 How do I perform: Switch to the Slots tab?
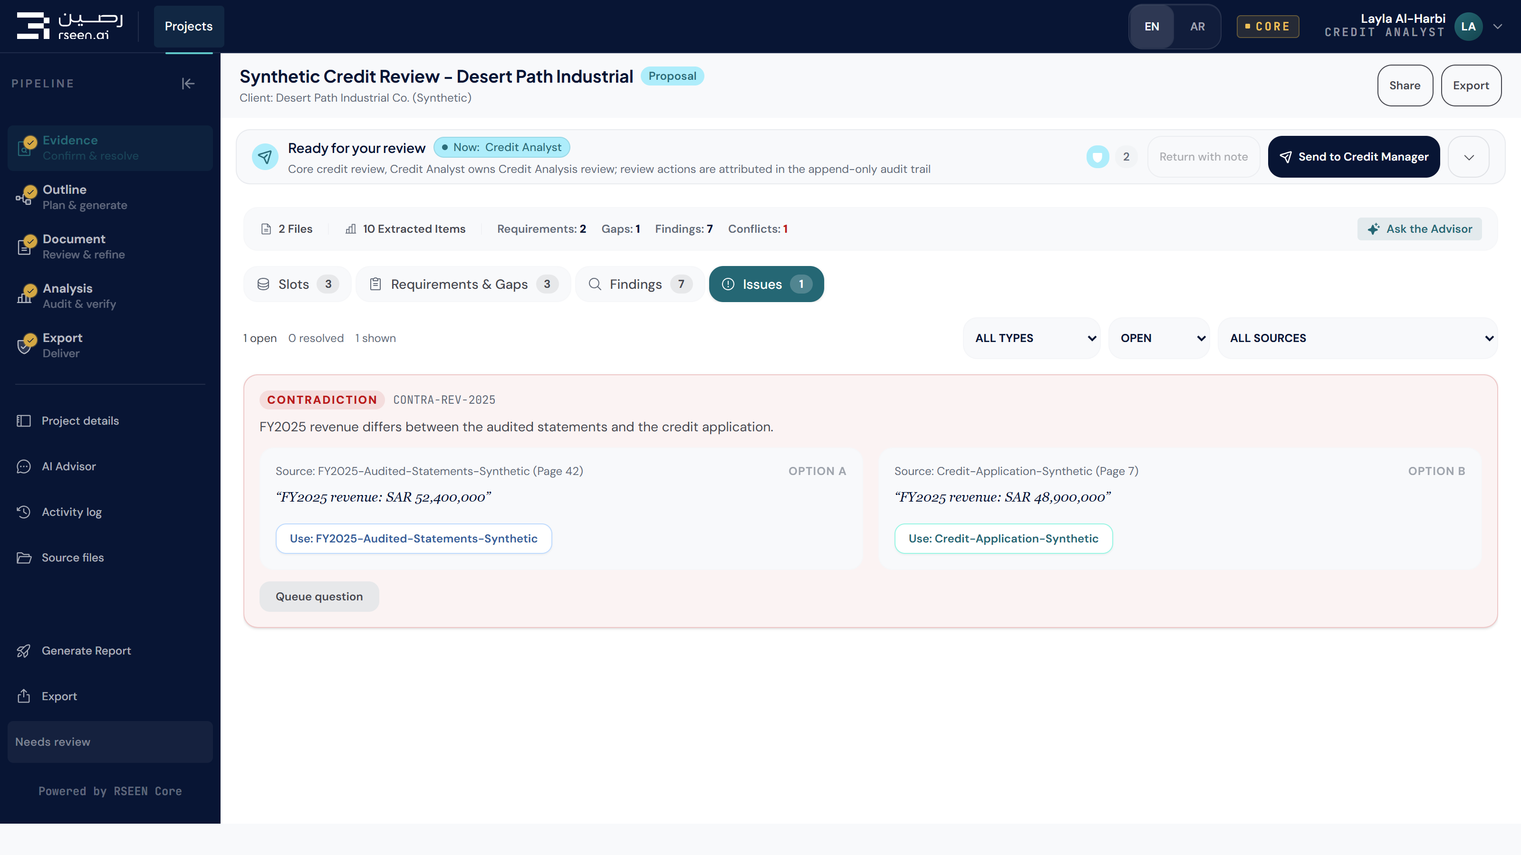coord(298,285)
